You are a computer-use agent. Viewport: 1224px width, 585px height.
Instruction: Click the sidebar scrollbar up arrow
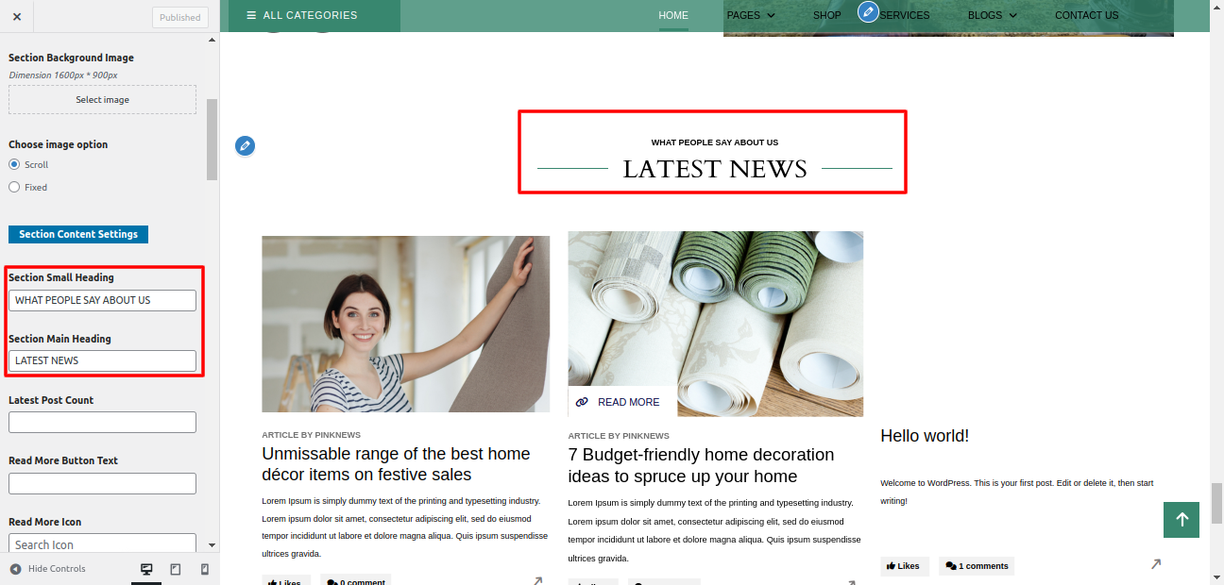212,40
